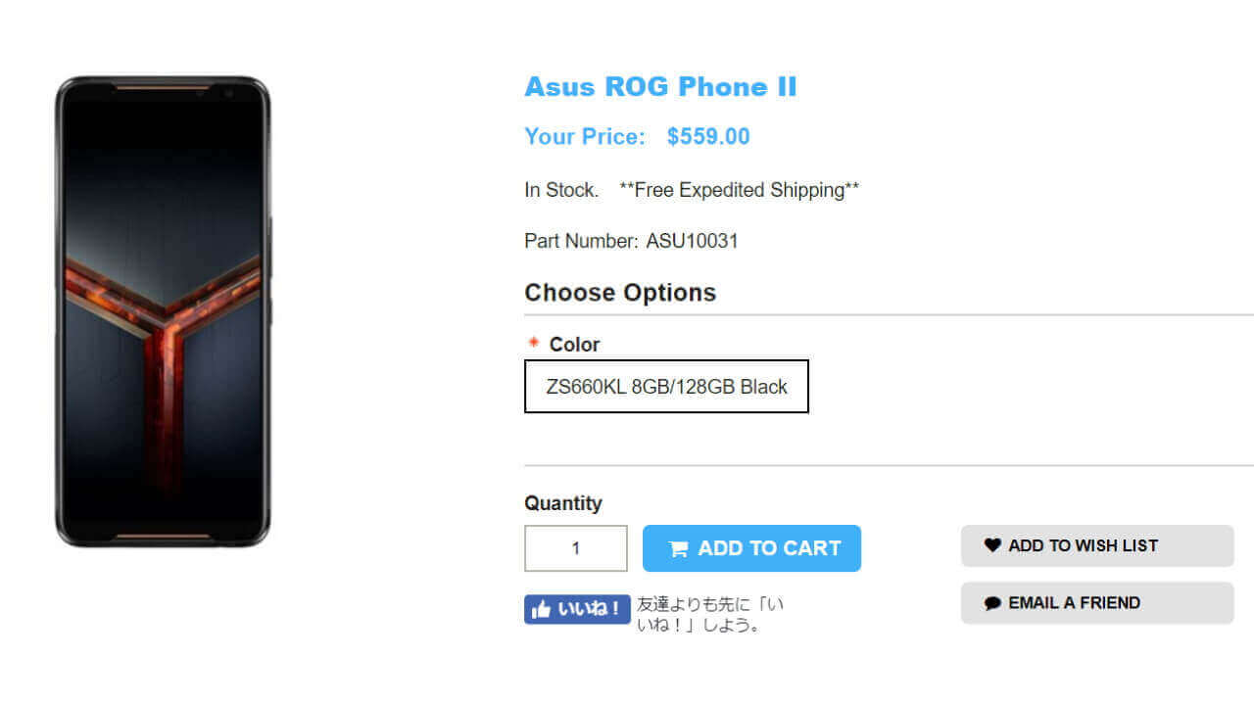1254x705 pixels.
Task: Click the heart icon for wish list
Action: point(992,545)
